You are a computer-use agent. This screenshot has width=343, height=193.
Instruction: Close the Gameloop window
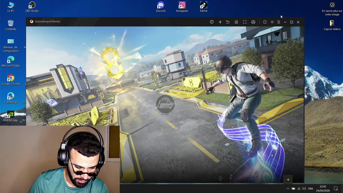pos(298,22)
